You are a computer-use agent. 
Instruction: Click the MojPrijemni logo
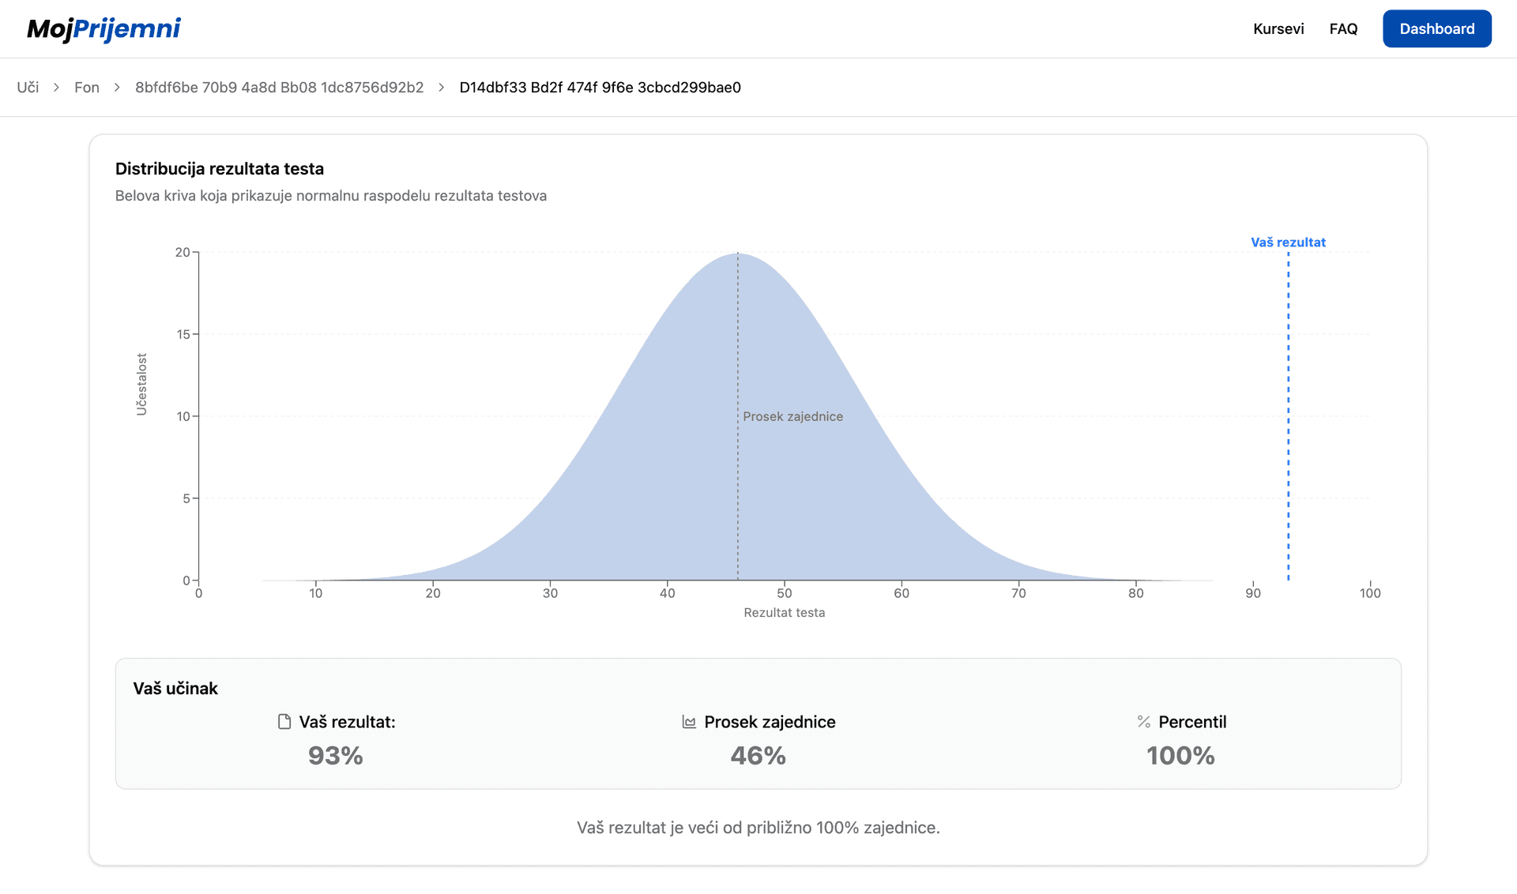[x=104, y=28]
